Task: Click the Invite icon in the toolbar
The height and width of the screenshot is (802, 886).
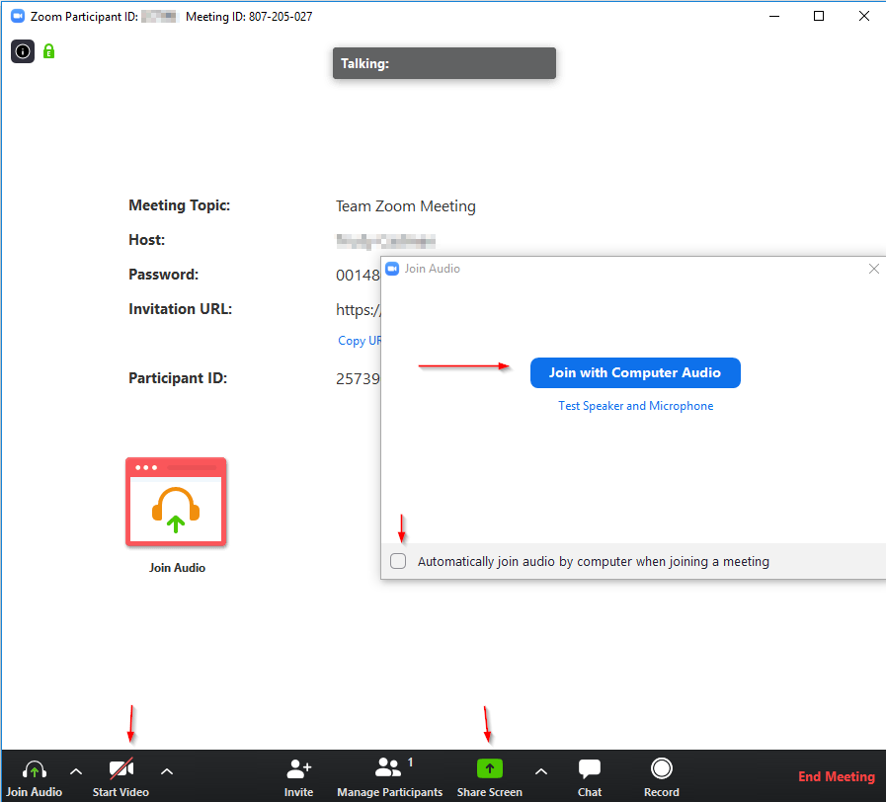Action: (x=299, y=768)
